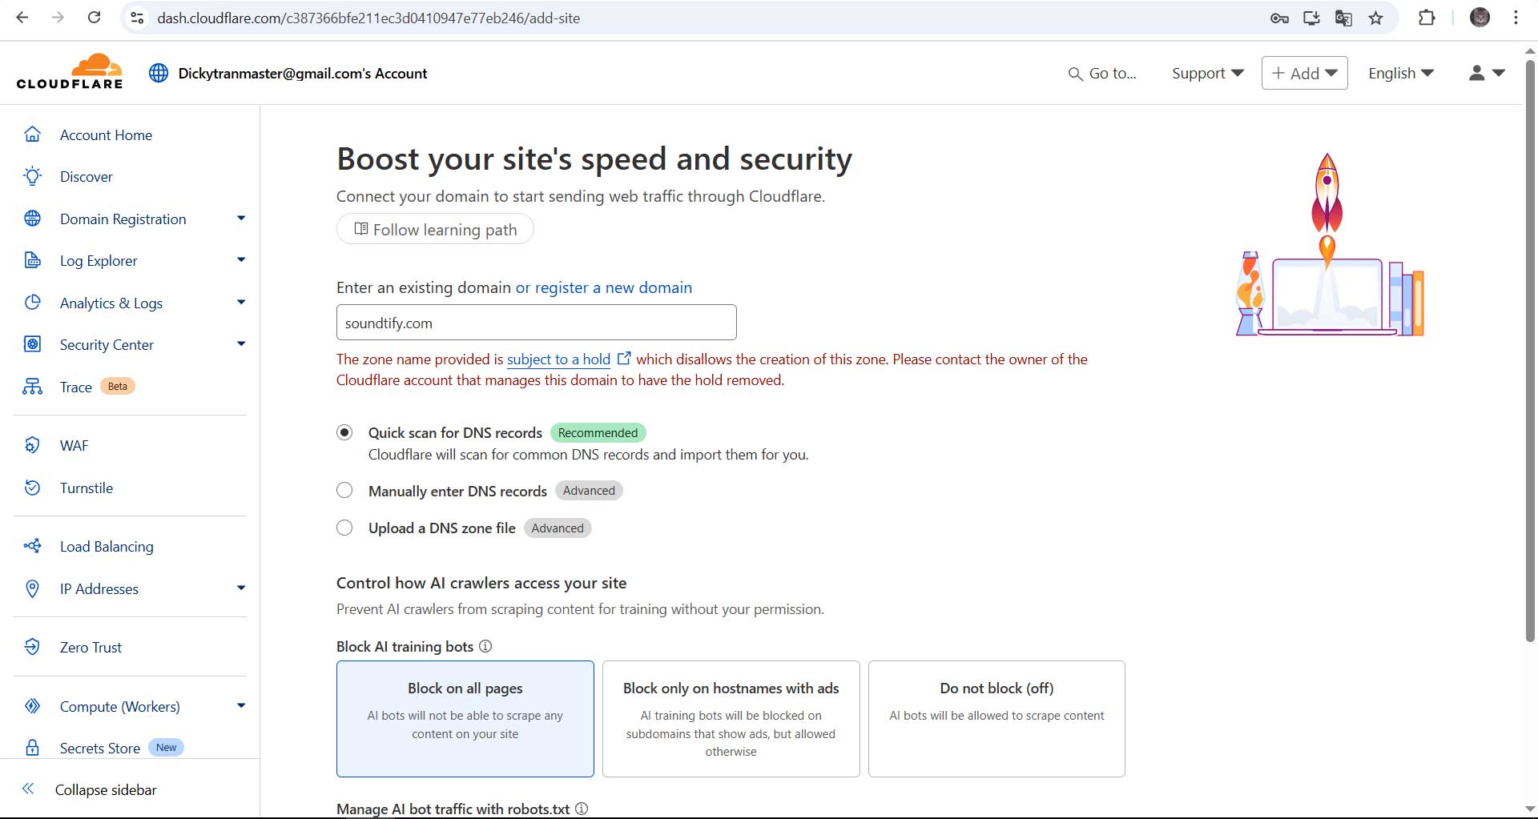Screen dimensions: 1538x819
Task: Select Upload a DNS zone file option
Action: [x=344, y=528]
